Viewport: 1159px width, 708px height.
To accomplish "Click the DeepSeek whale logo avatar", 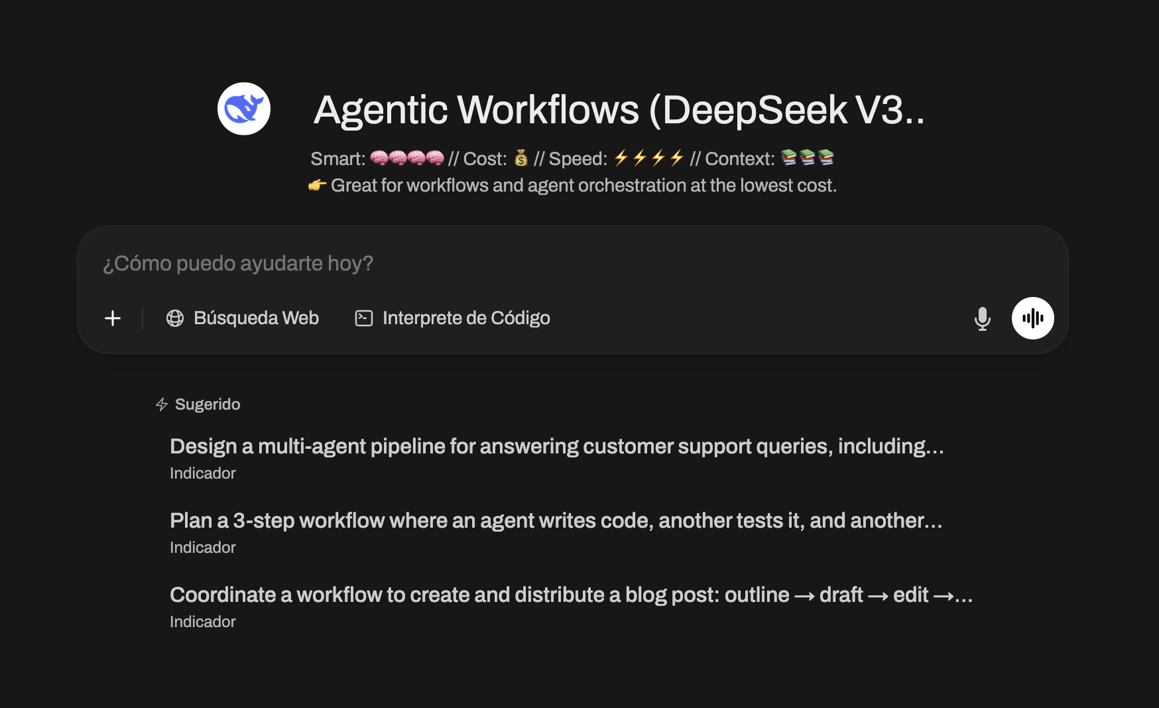I will (244, 109).
